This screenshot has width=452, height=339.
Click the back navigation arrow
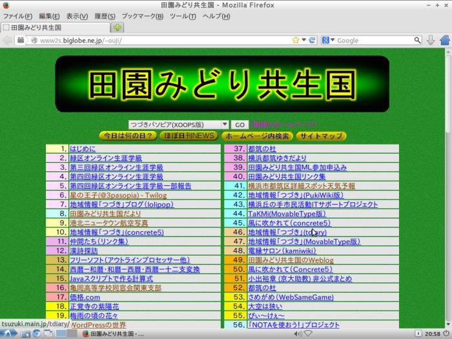click(8, 40)
